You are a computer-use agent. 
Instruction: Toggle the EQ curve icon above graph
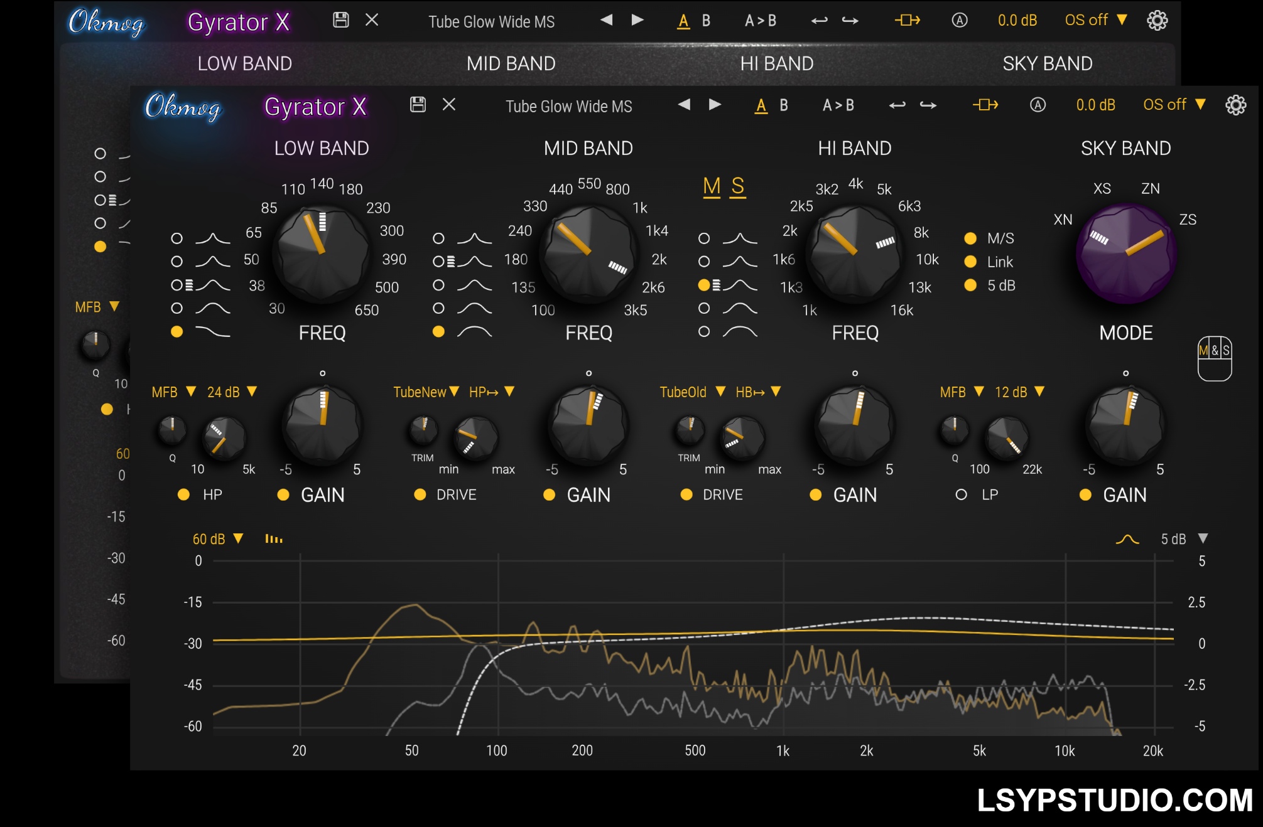point(1127,539)
